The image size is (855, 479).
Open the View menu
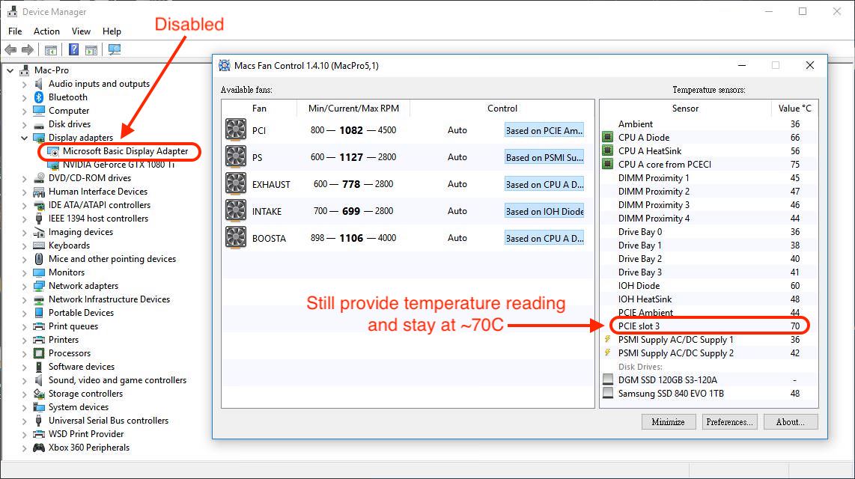pyautogui.click(x=81, y=31)
